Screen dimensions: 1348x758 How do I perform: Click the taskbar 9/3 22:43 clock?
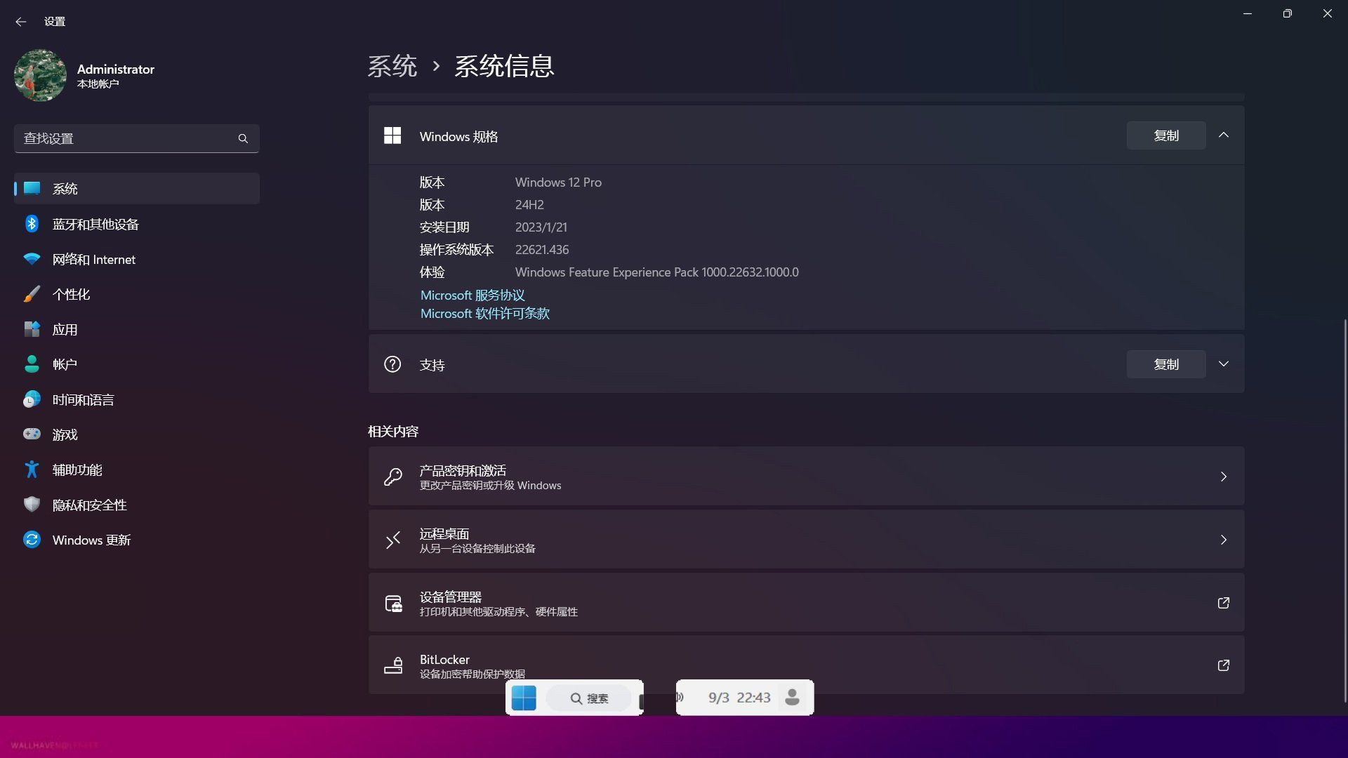pyautogui.click(x=739, y=698)
